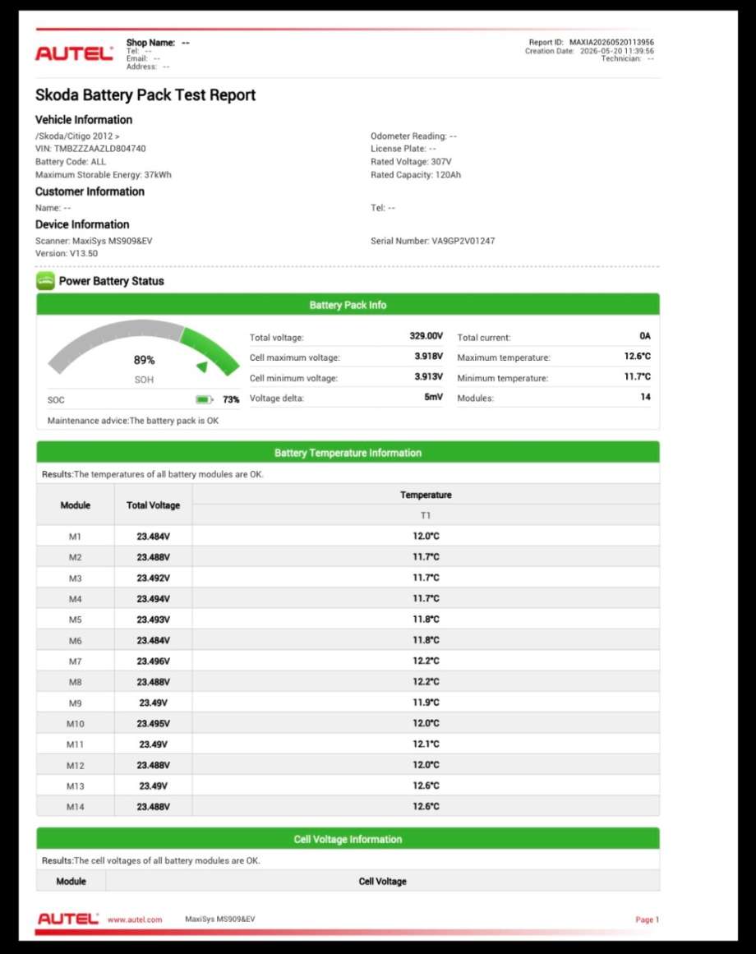Click the VIN TMBZZZAAZLD804740 line
Viewport: 756px width, 954px height.
(90, 149)
